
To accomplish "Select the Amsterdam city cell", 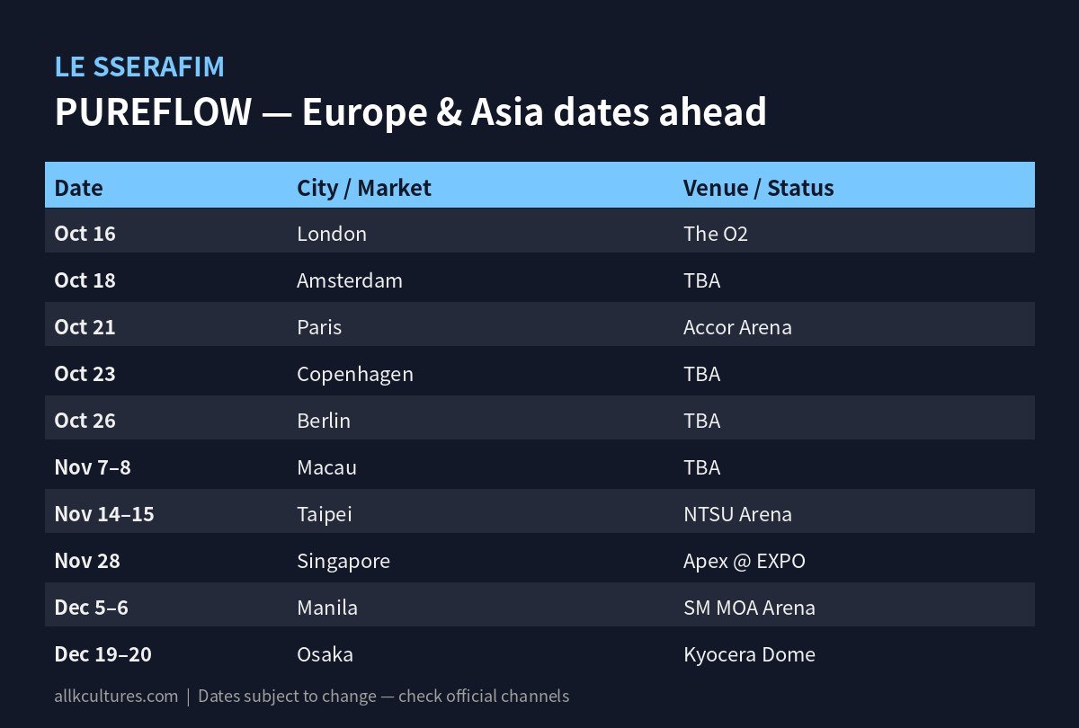I will (x=350, y=280).
